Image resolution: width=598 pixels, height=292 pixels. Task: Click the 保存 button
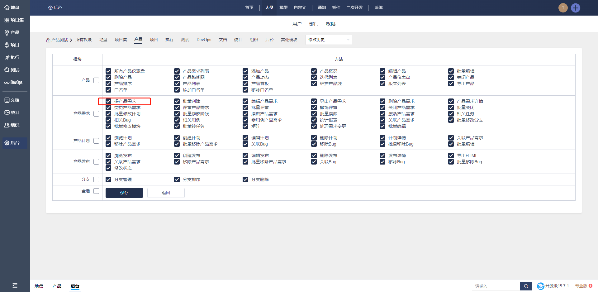point(124,193)
